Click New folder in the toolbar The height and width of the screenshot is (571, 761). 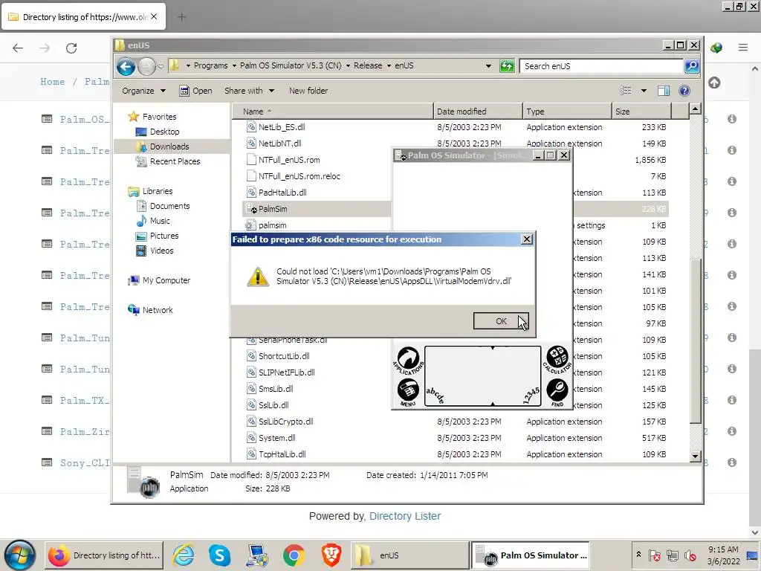(x=308, y=91)
